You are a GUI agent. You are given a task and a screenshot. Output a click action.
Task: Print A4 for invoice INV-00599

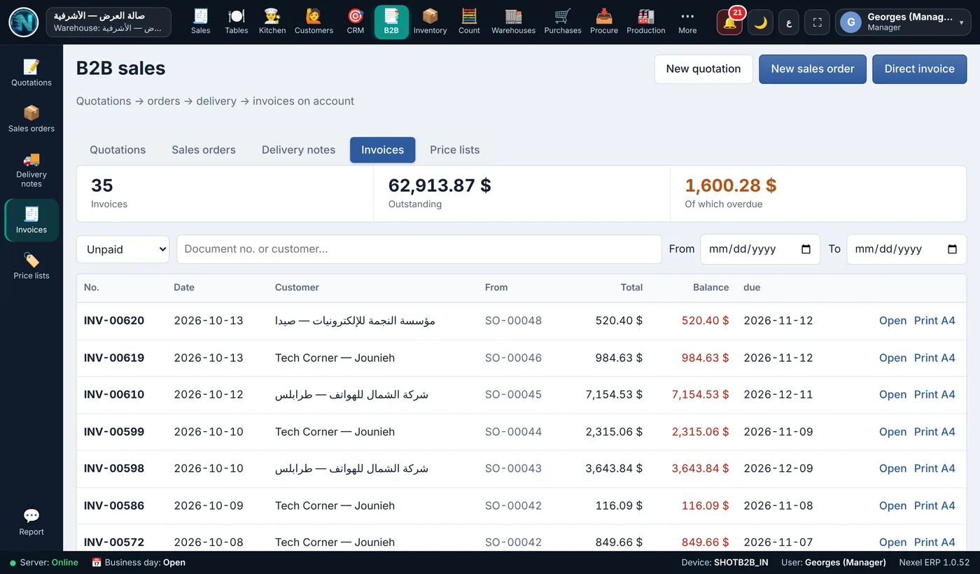(934, 432)
